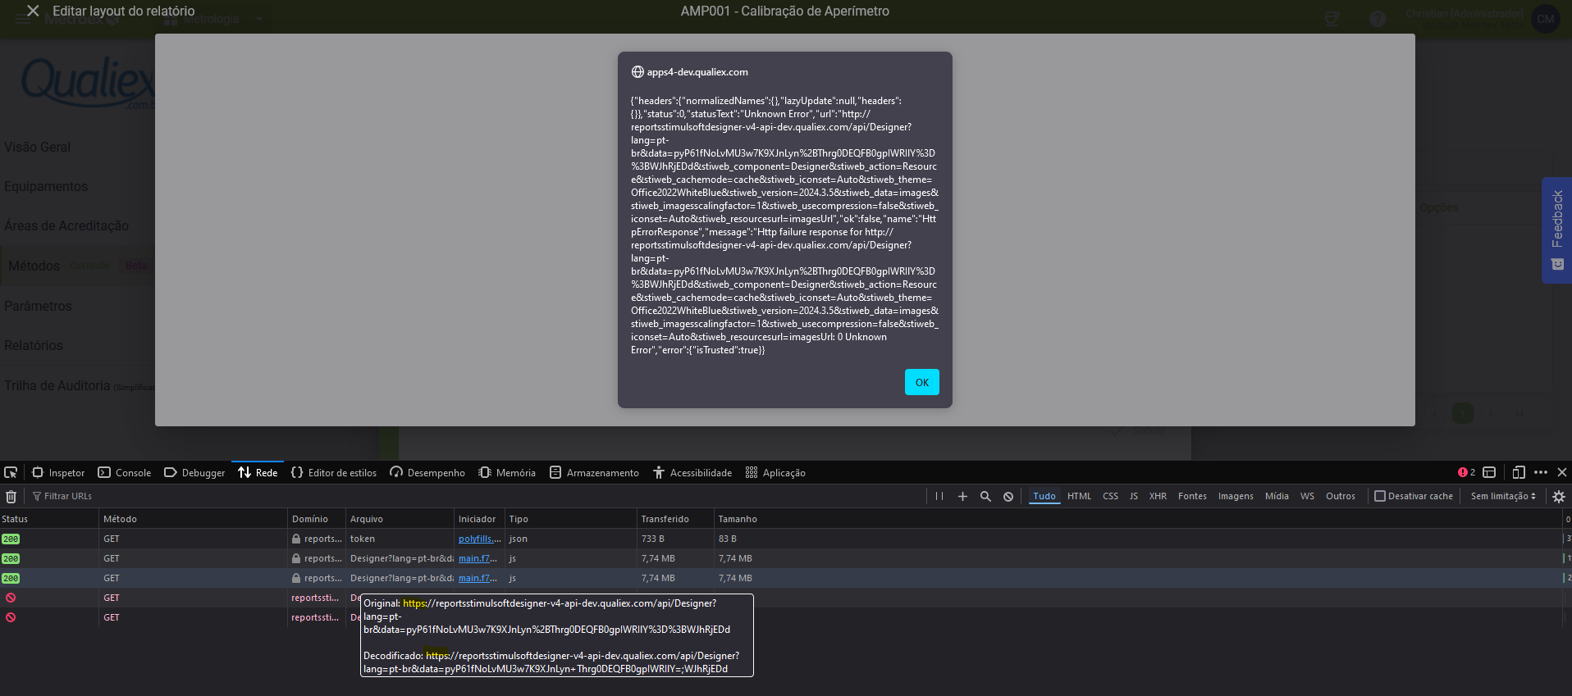Open the polyfills initiator link

pyautogui.click(x=478, y=539)
